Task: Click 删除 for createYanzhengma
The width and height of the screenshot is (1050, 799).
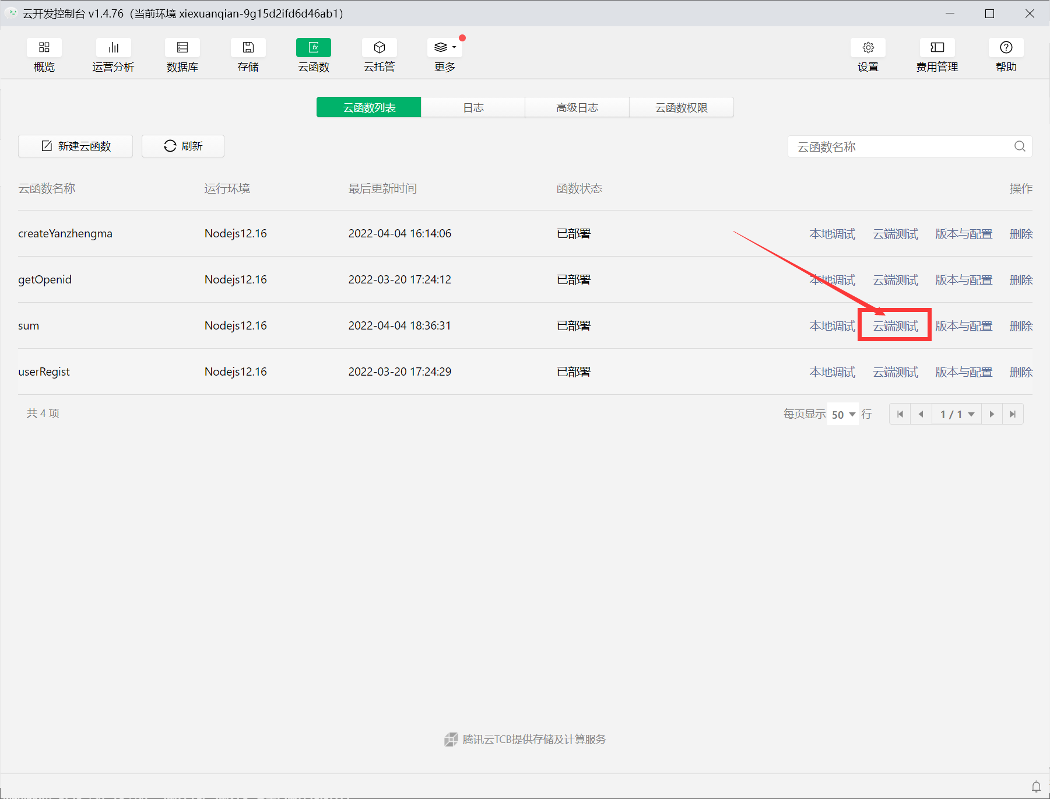Action: point(1021,234)
